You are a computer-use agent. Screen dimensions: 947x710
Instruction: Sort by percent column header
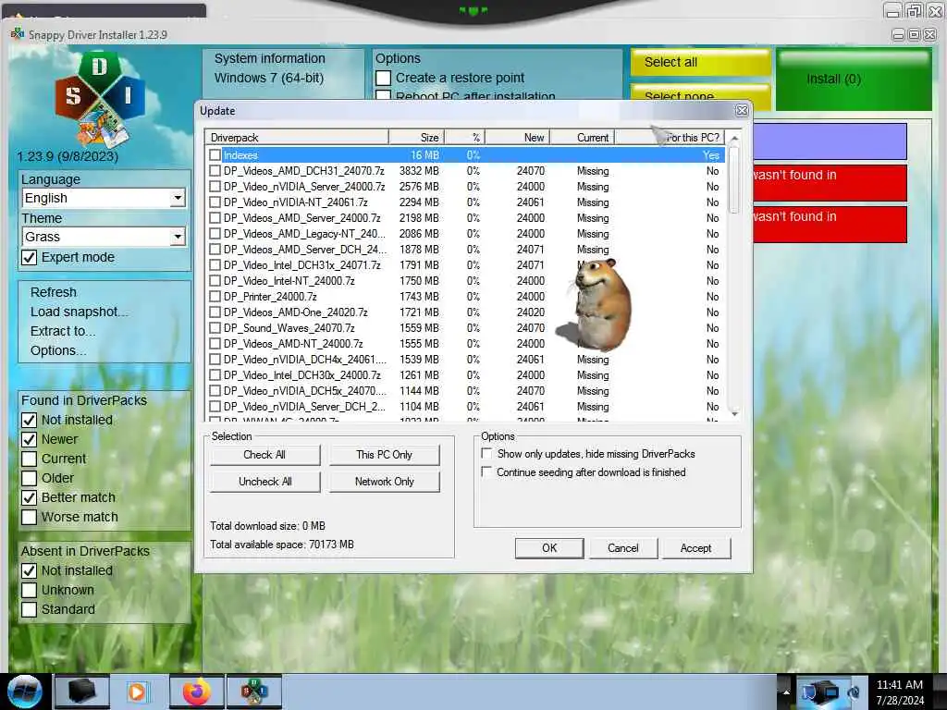click(464, 137)
